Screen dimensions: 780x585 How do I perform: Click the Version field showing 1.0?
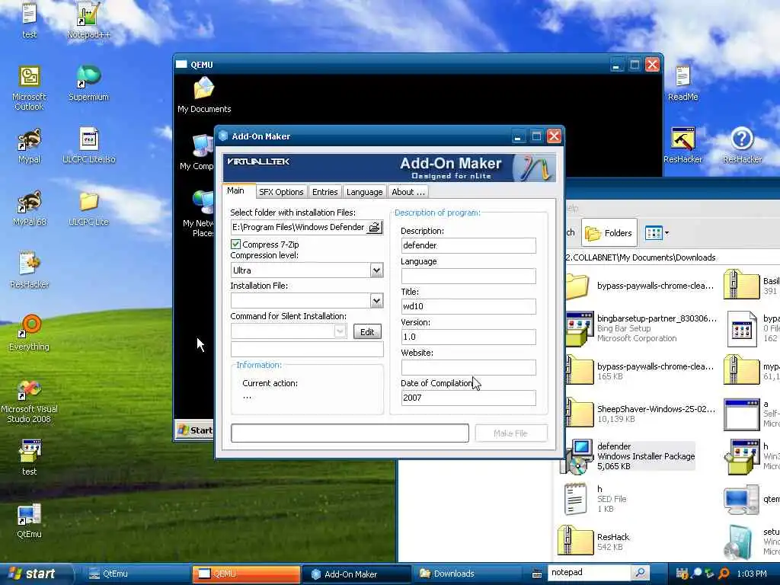468,337
